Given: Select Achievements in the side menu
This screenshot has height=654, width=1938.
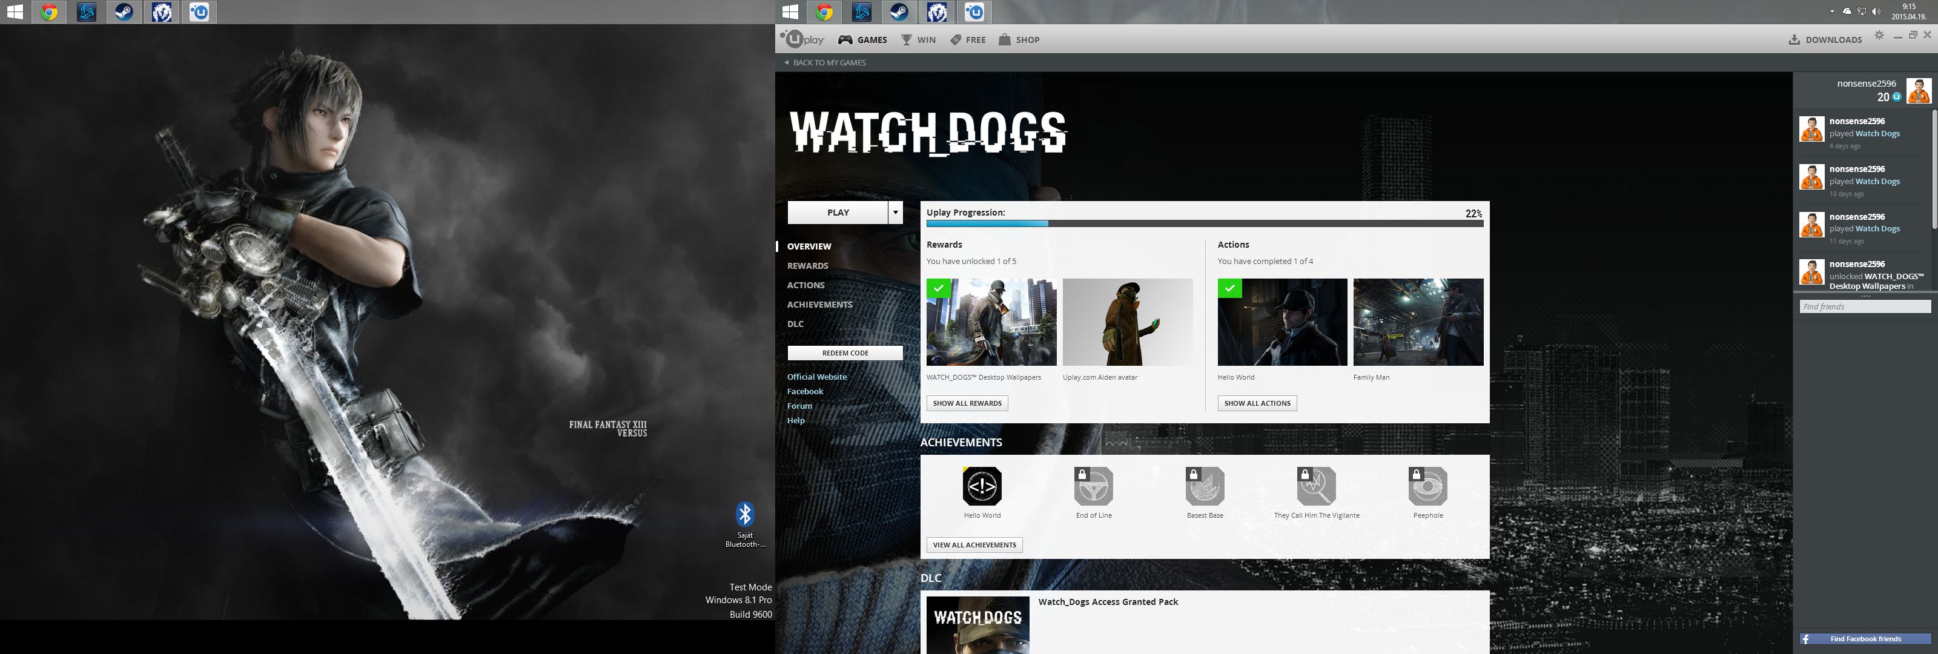Looking at the screenshot, I should [x=819, y=305].
